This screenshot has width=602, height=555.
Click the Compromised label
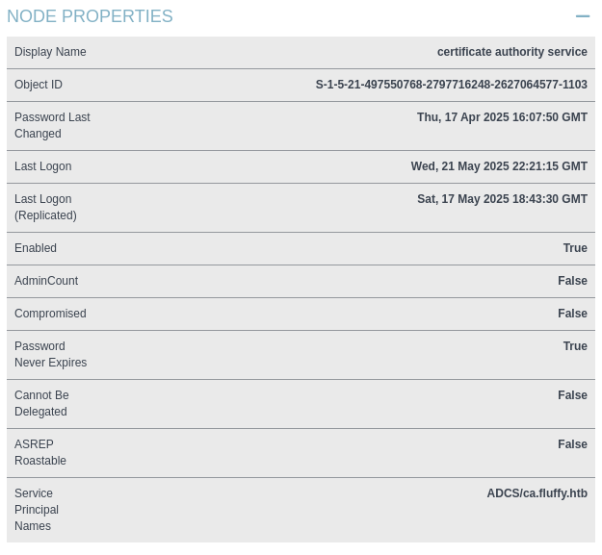click(x=50, y=314)
